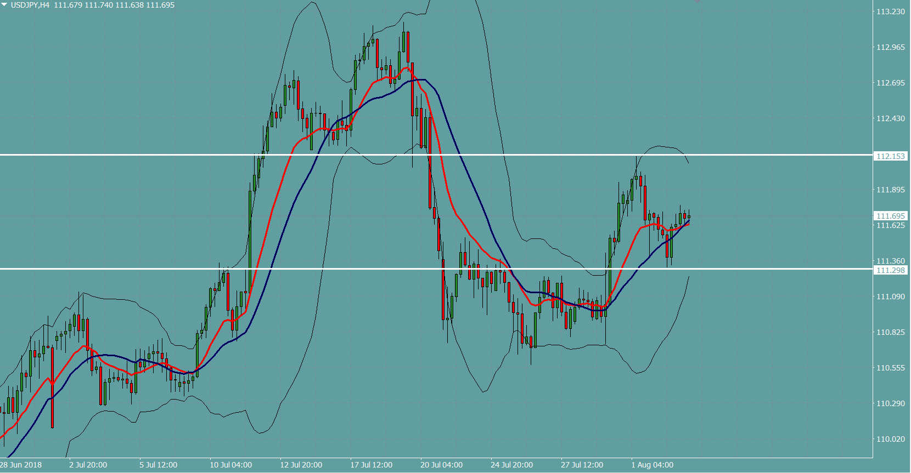Click the 27 Jul 12:00 time label
Screen dimensions: 911x473
click(582, 465)
